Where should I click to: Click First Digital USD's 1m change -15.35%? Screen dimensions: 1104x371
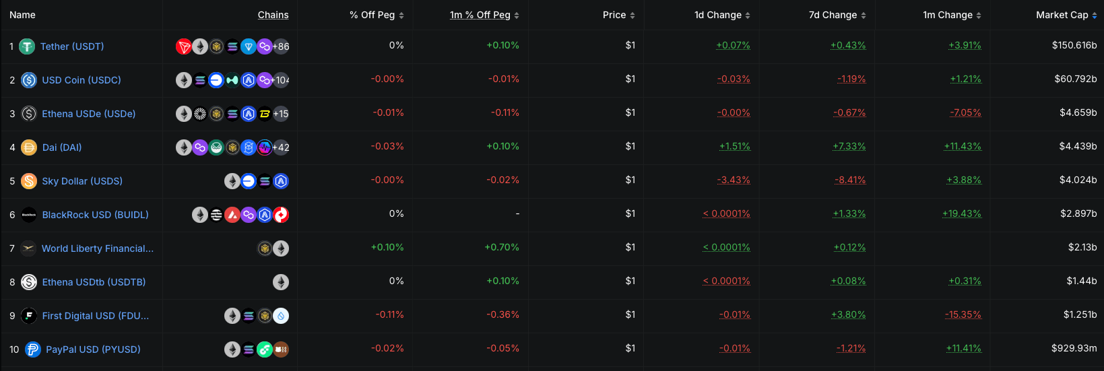pos(963,314)
